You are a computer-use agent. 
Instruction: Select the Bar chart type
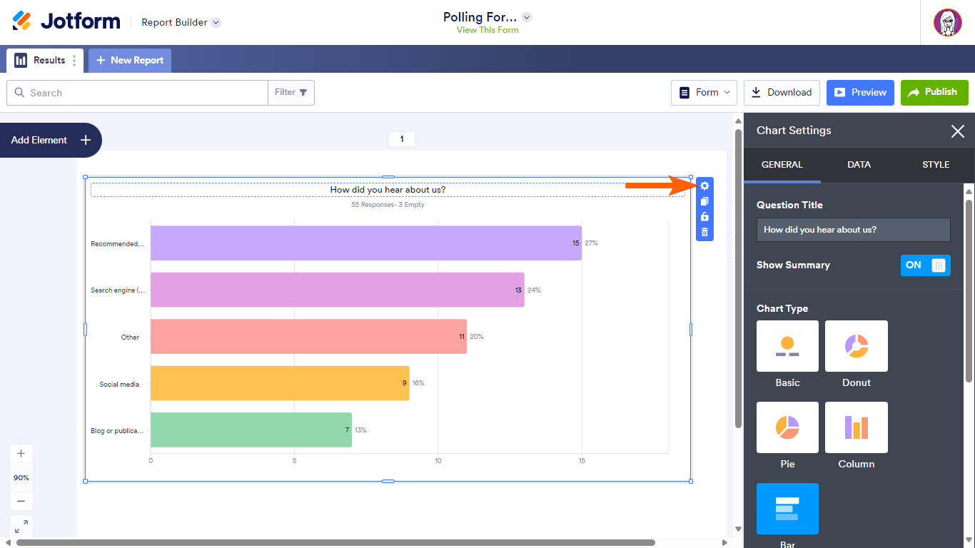click(787, 509)
